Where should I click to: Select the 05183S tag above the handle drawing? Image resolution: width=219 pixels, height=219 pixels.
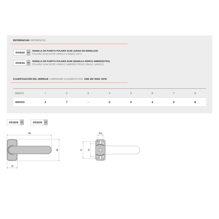[x=38, y=123]
